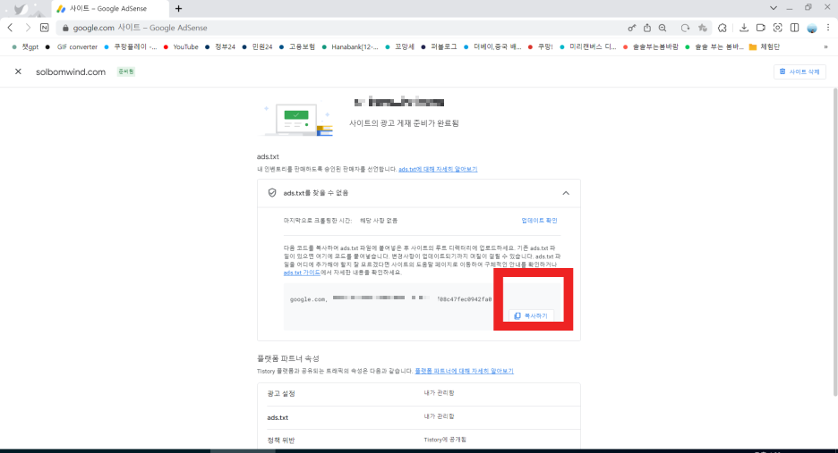Click the shield icon beside ads.txt status
The width and height of the screenshot is (838, 453).
[x=272, y=193]
